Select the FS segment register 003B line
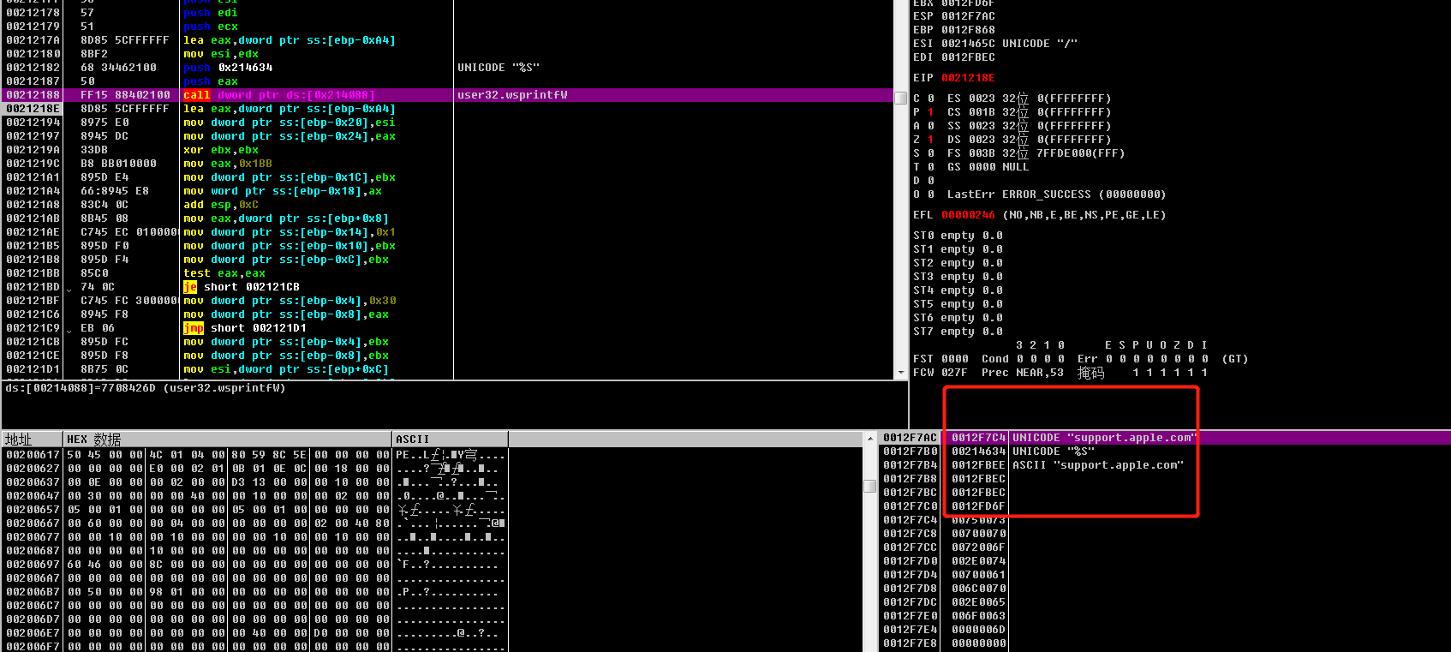Image resolution: width=1451 pixels, height=652 pixels. (1036, 153)
